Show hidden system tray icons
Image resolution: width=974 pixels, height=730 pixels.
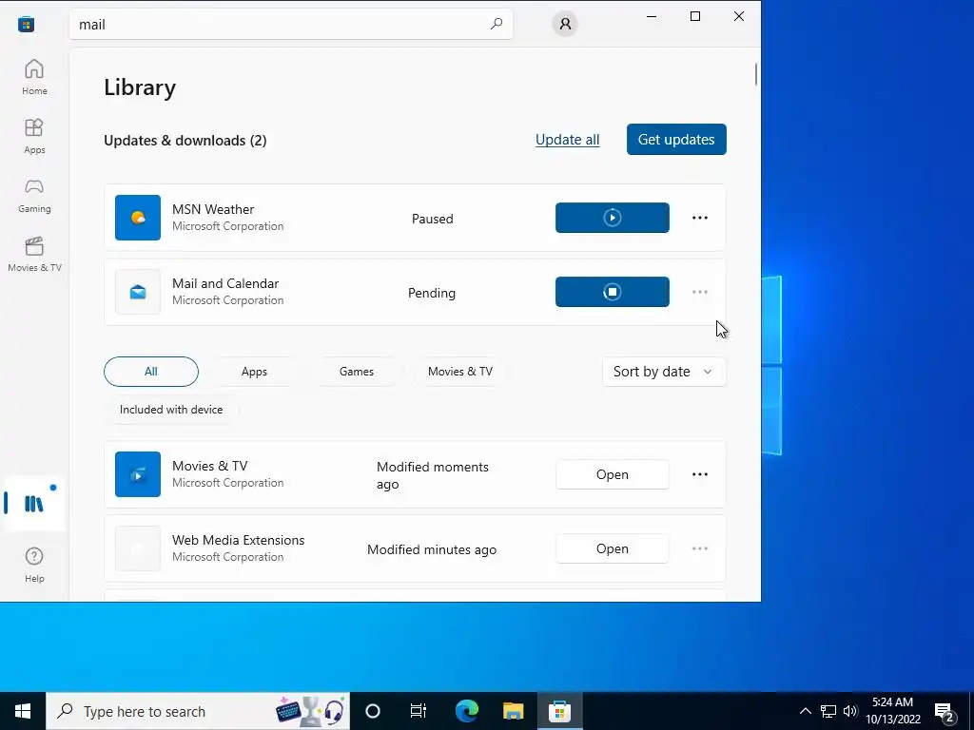click(x=805, y=711)
